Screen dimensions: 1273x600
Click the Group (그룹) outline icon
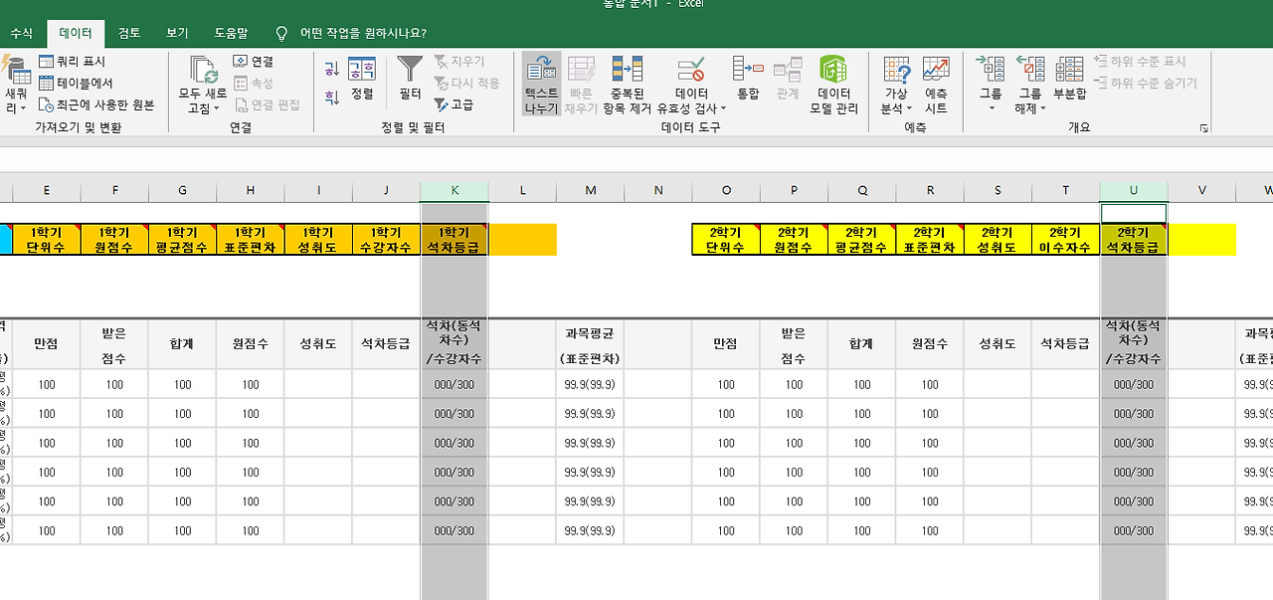pos(991,69)
